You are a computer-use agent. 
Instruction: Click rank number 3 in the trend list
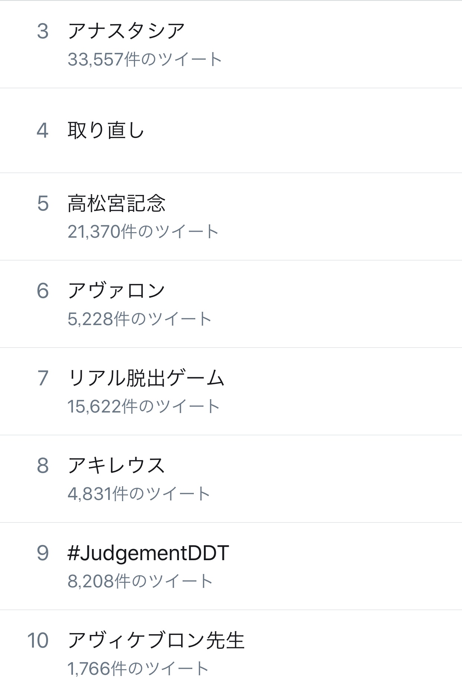coord(43,31)
